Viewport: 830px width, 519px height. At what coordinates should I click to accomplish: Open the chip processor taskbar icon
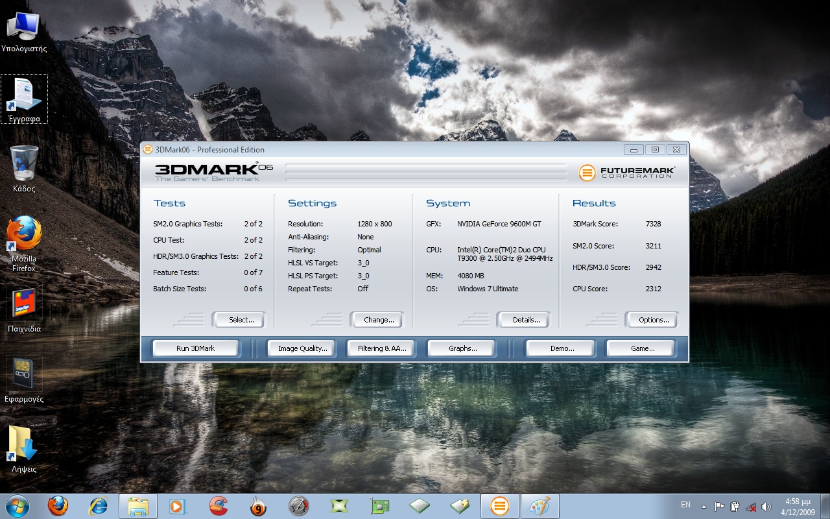420,506
